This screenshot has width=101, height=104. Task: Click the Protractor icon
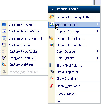(x=51, y=72)
